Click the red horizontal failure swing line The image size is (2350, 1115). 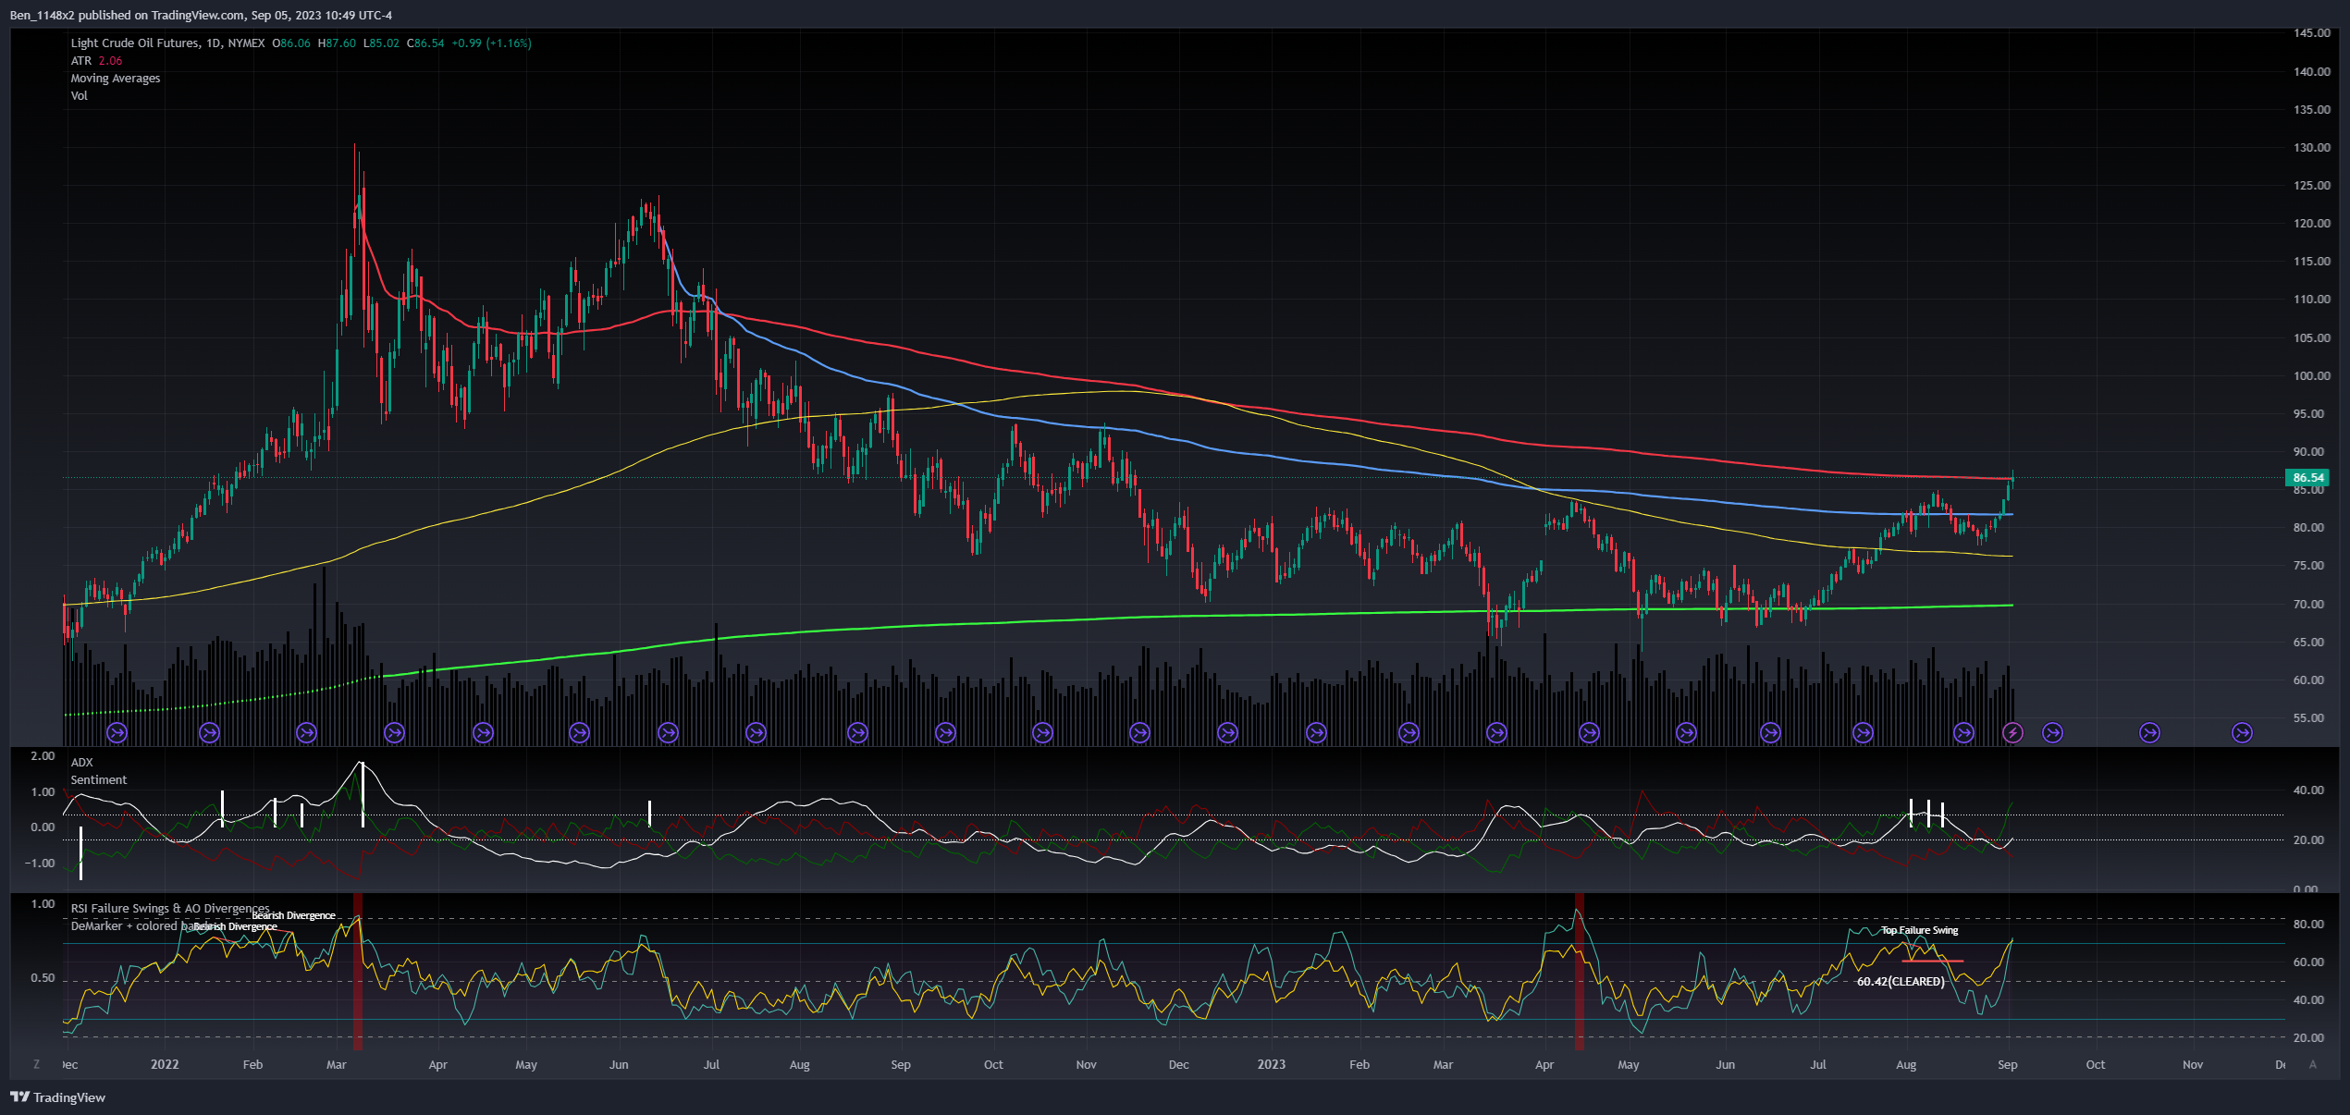tap(1932, 962)
